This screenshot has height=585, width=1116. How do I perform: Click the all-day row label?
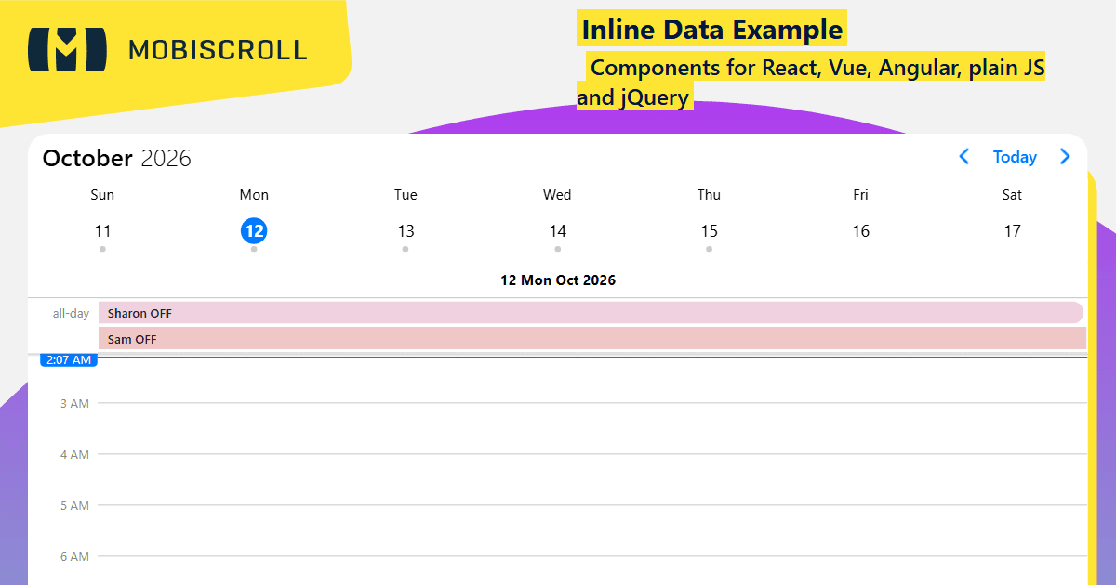point(71,313)
